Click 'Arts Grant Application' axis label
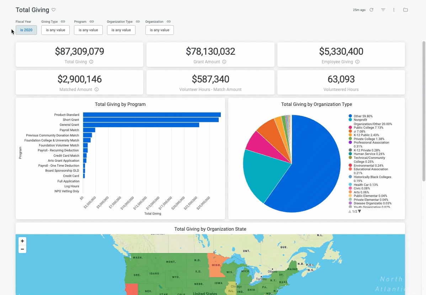The image size is (426, 295). (64, 161)
